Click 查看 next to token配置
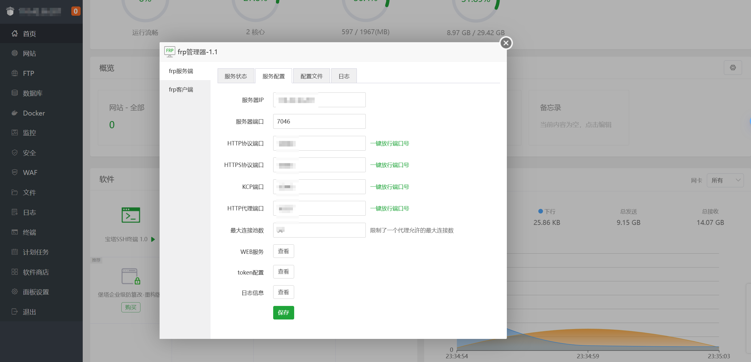Image resolution: width=751 pixels, height=362 pixels. (283, 272)
